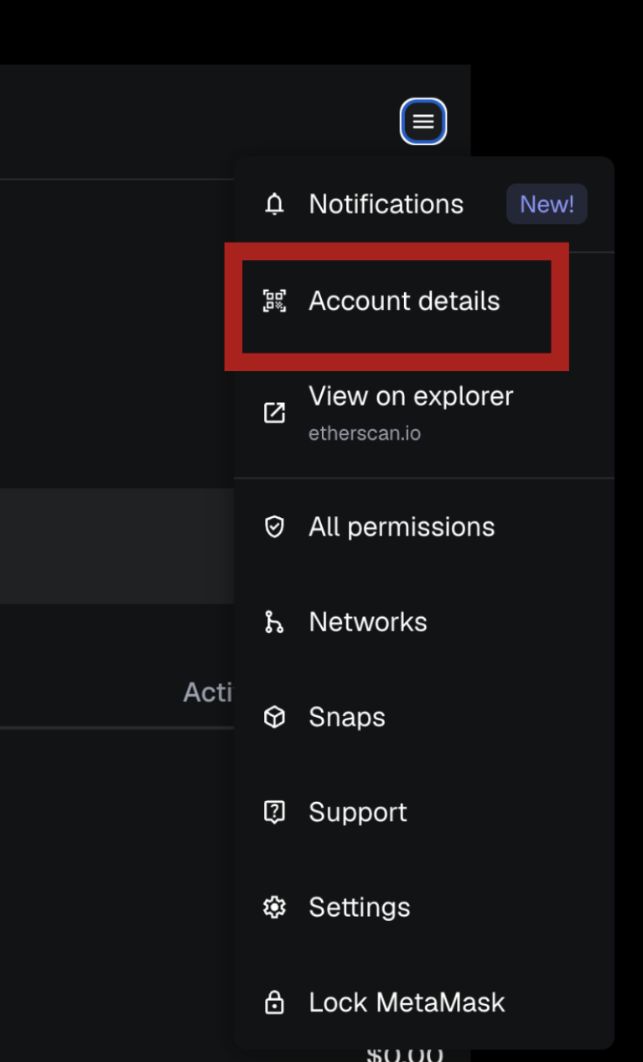Click the Notifications bell icon
643x1062 pixels.
click(x=274, y=204)
